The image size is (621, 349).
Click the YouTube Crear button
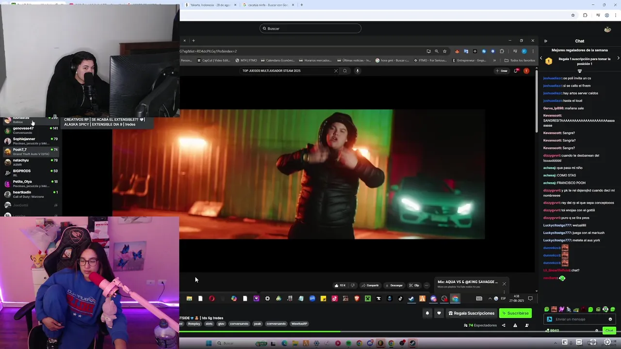click(x=501, y=71)
